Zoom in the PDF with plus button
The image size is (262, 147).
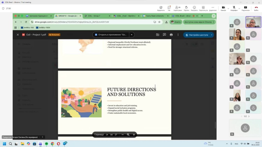[x=134, y=135]
